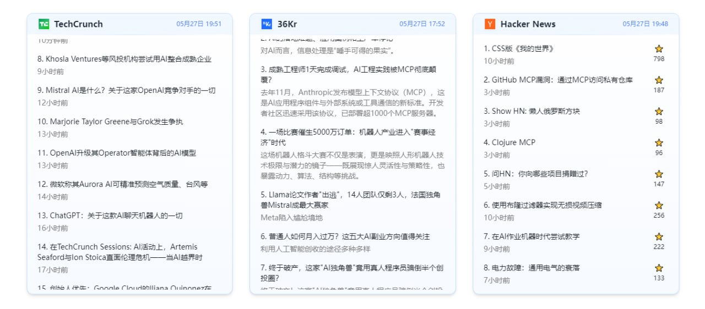Click star icon beside 电力故障 story

[x=659, y=268]
